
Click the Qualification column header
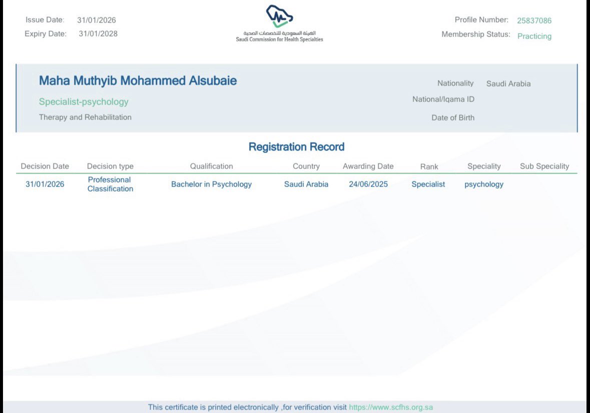coord(212,166)
